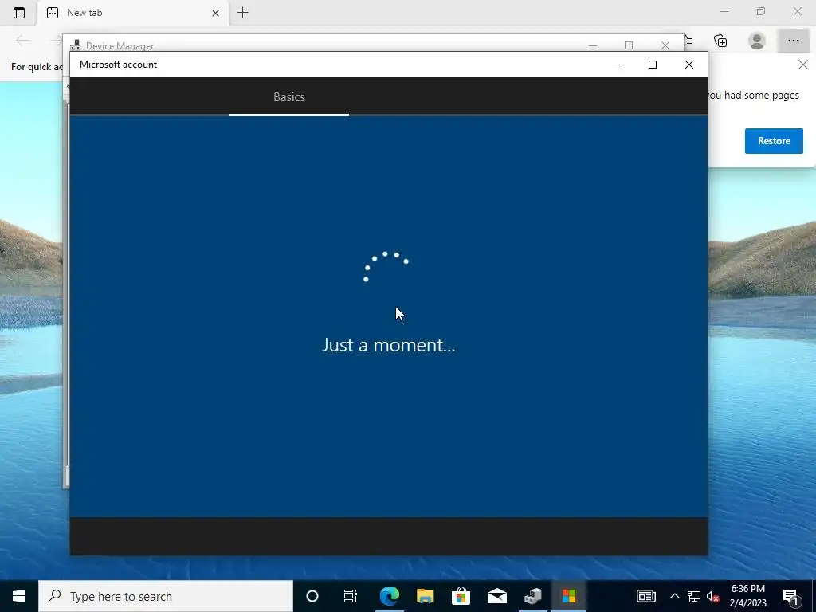Open Edge Settings and more menu
Screen dimensions: 816x612
(793, 41)
